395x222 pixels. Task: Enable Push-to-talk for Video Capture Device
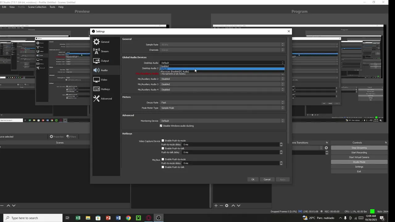[x=163, y=148]
